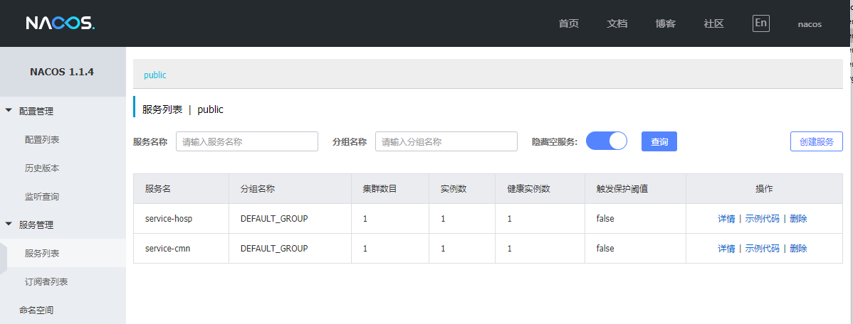Select the public namespace tab
Viewport: 853px width, 324px height.
point(155,75)
